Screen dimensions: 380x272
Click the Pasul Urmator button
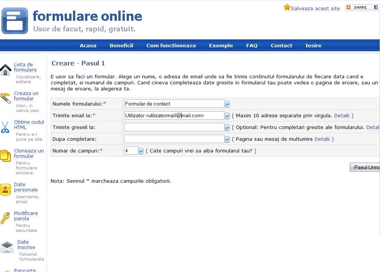pyautogui.click(x=365, y=167)
